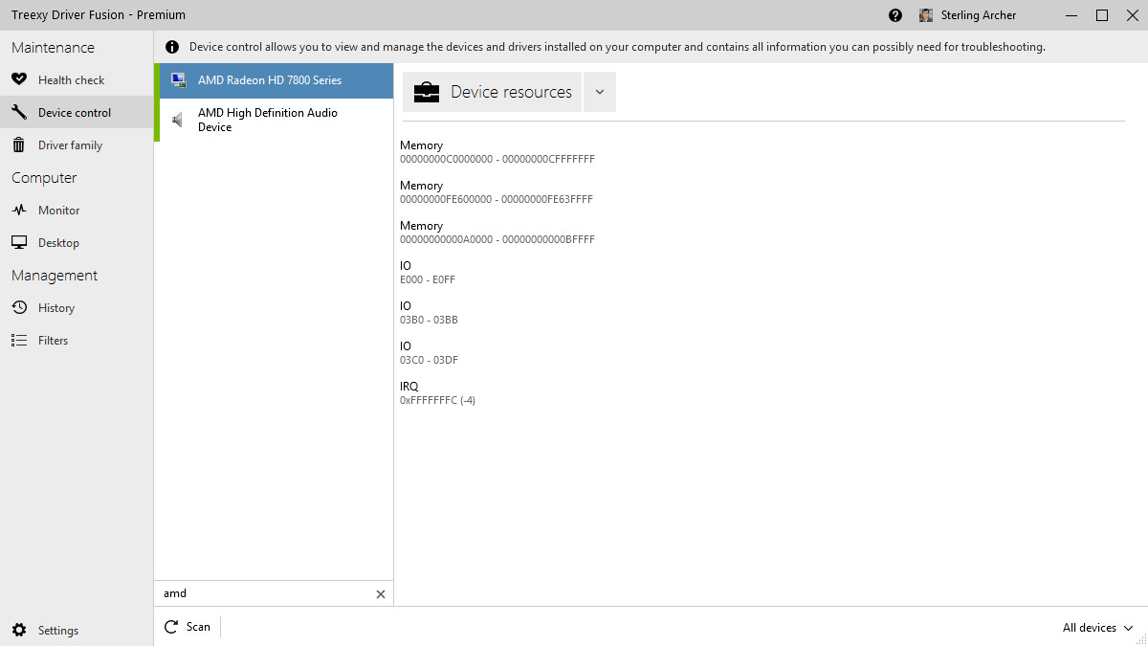This screenshot has width=1148, height=646.
Task: Open the All devices dropdown
Action: pos(1097,628)
